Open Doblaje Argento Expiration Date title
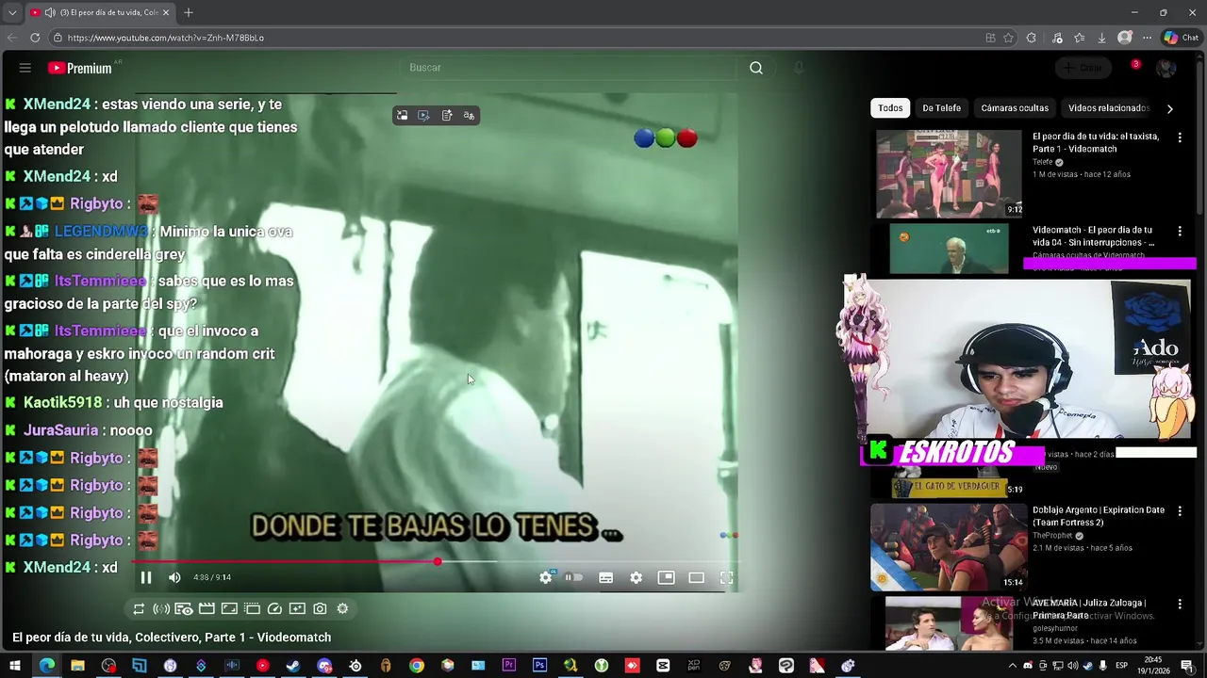The image size is (1207, 678). pyautogui.click(x=1099, y=516)
